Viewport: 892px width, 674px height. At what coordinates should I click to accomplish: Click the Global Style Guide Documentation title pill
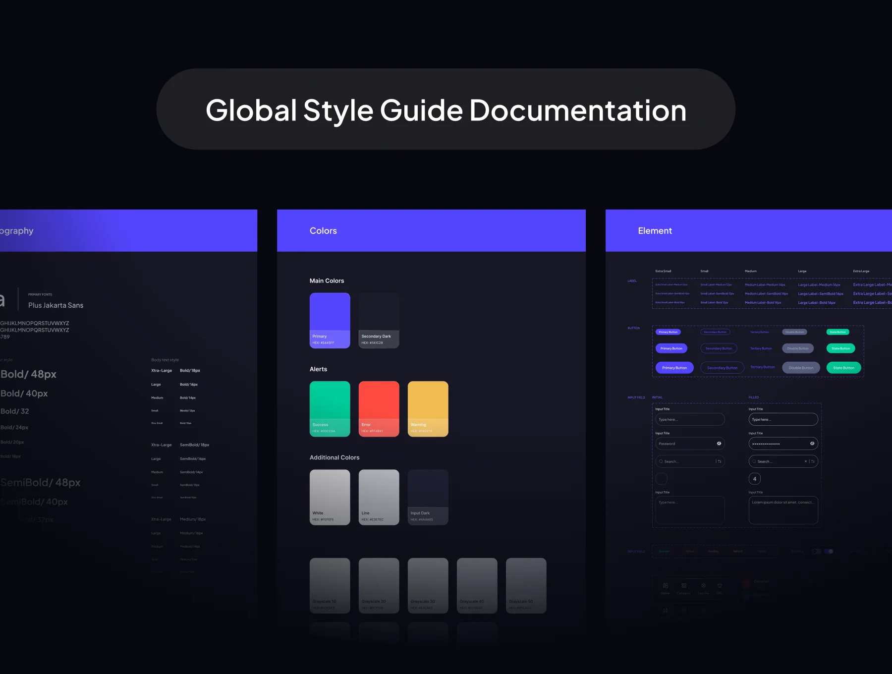[x=446, y=110]
